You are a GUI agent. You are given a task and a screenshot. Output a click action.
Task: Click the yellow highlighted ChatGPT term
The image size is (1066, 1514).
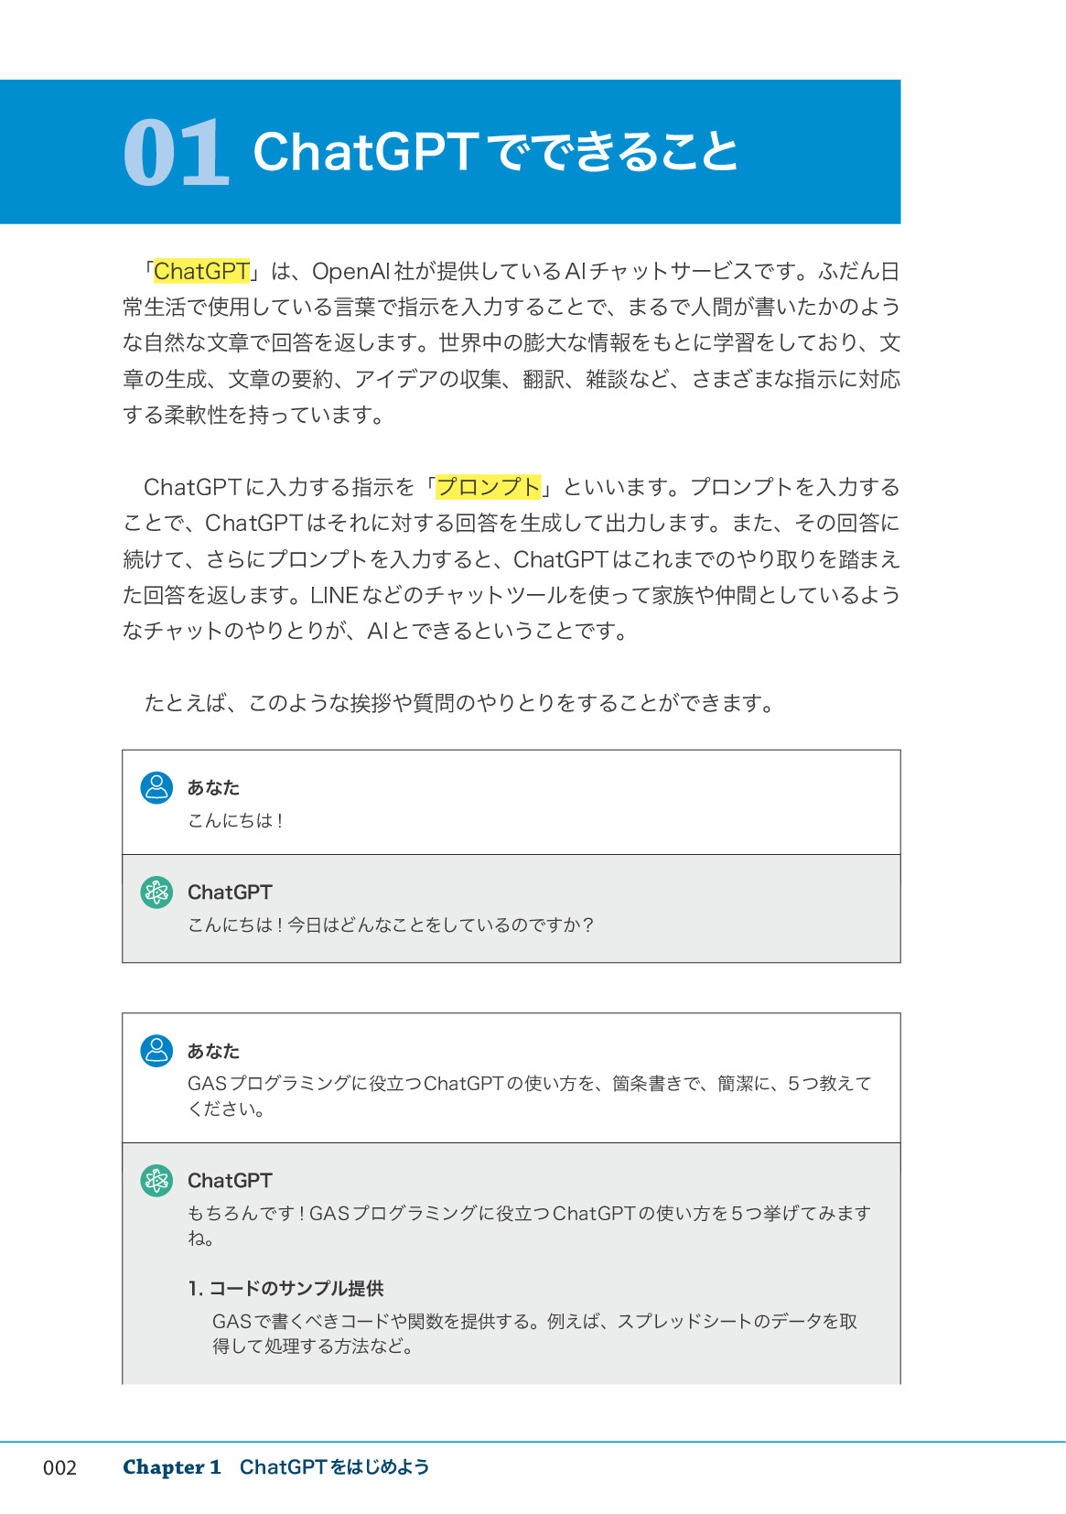pos(201,271)
